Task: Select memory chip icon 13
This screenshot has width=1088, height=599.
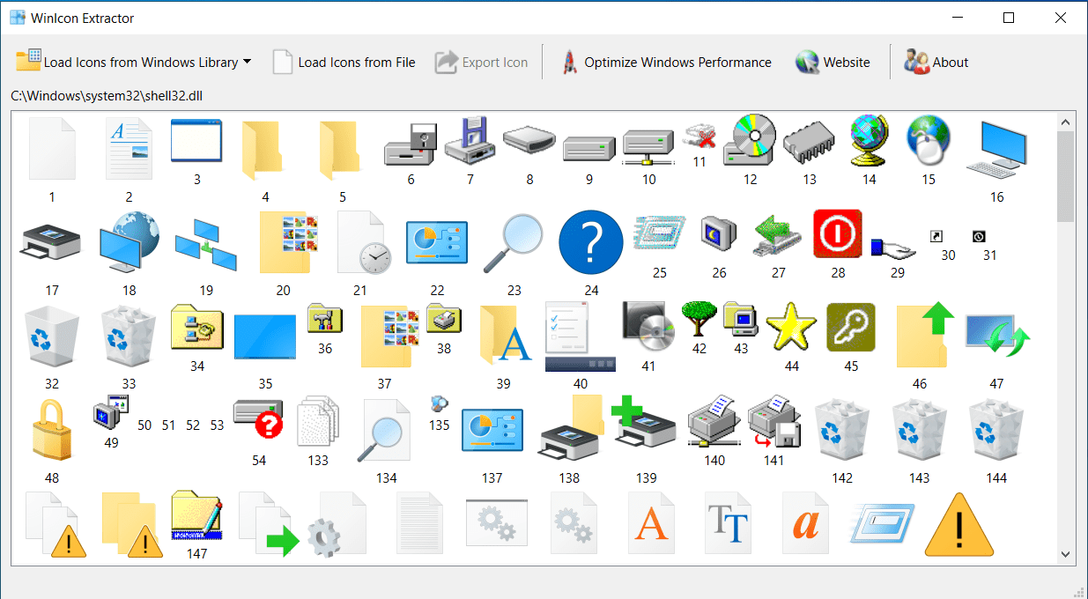Action: pyautogui.click(x=810, y=143)
